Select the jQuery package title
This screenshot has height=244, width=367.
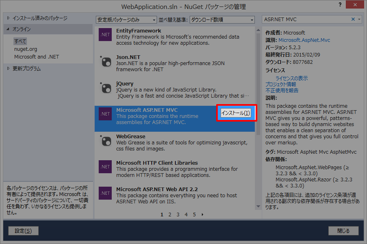click(x=125, y=84)
